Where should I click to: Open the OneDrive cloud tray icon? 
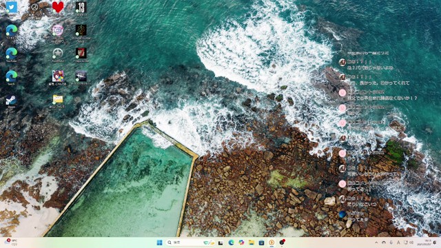tap(384, 242)
